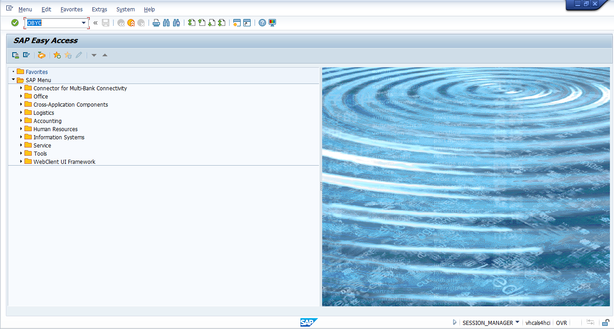Screen dimensions: 614x329
Task: Expand the Accounting folder
Action: (x=21, y=121)
